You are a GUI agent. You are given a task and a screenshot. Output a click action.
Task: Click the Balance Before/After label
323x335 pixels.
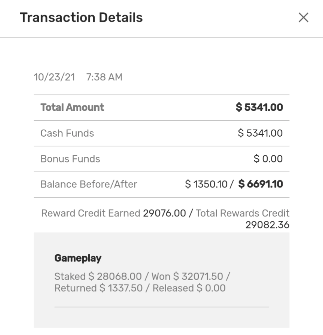pos(89,184)
